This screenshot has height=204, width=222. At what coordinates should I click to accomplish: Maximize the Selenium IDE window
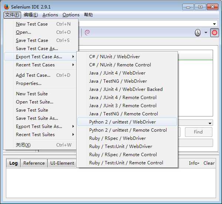coord(200,7)
